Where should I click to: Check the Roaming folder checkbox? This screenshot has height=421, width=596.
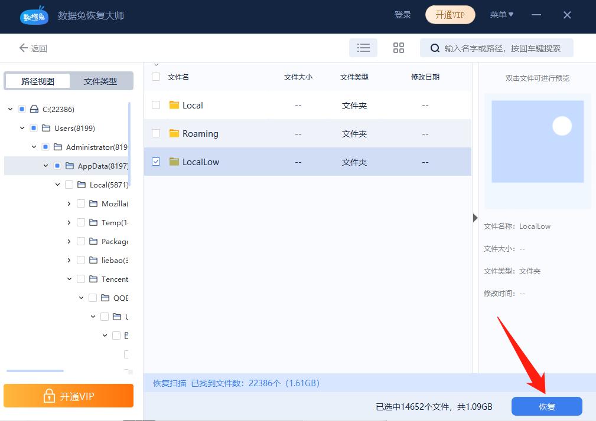pyautogui.click(x=155, y=133)
